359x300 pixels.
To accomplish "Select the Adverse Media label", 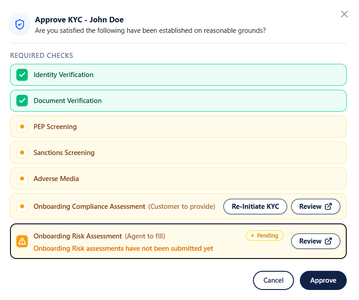I will [56, 178].
